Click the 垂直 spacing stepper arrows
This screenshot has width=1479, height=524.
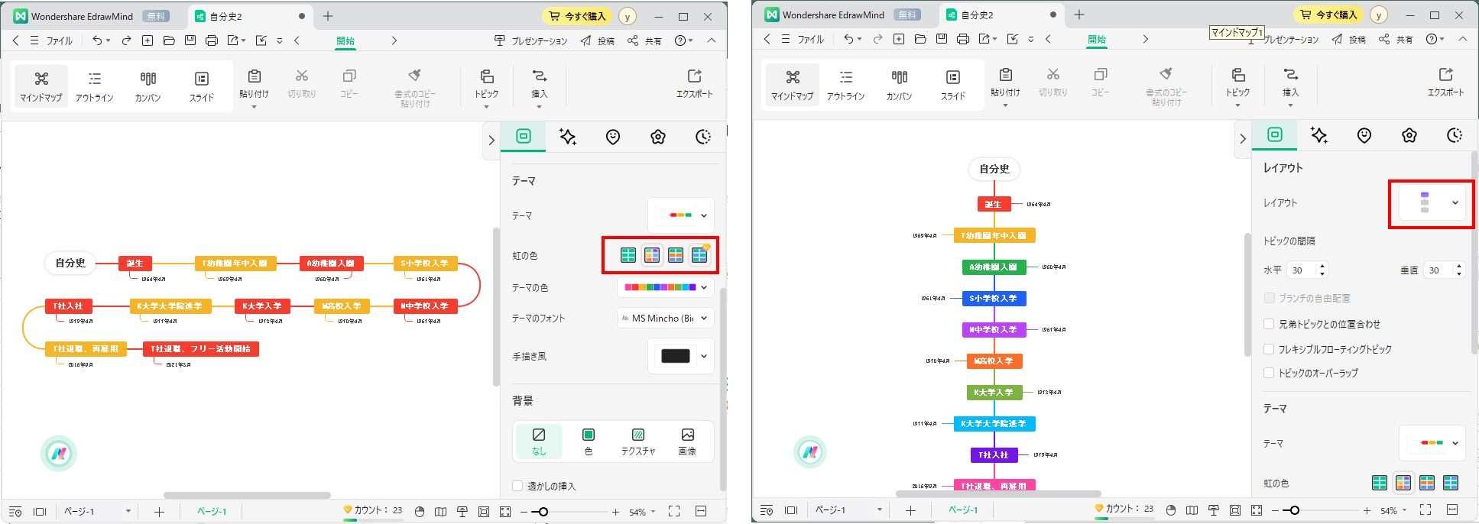[x=1459, y=270]
